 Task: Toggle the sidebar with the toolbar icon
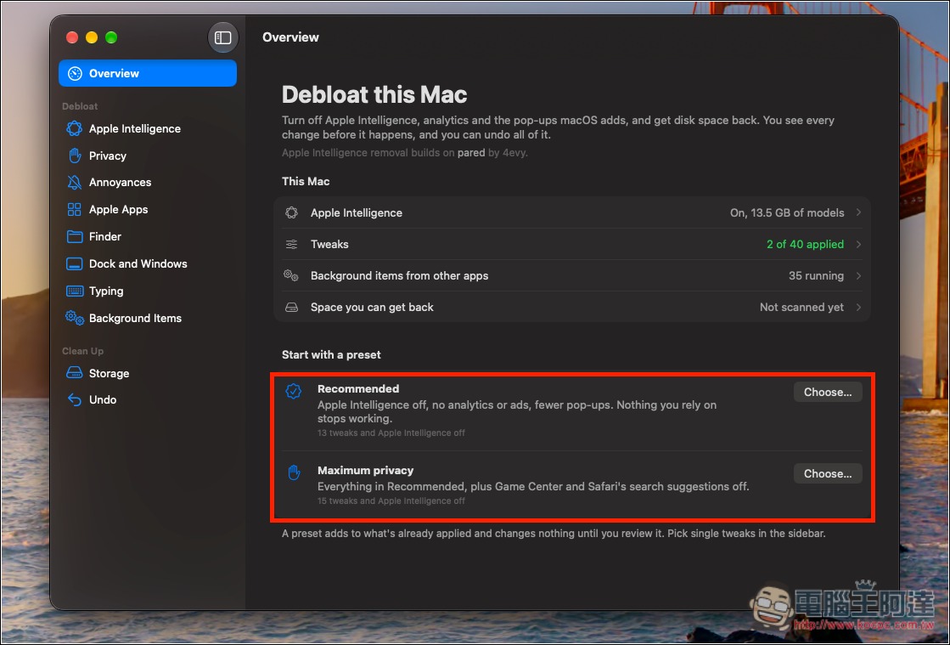click(x=223, y=37)
